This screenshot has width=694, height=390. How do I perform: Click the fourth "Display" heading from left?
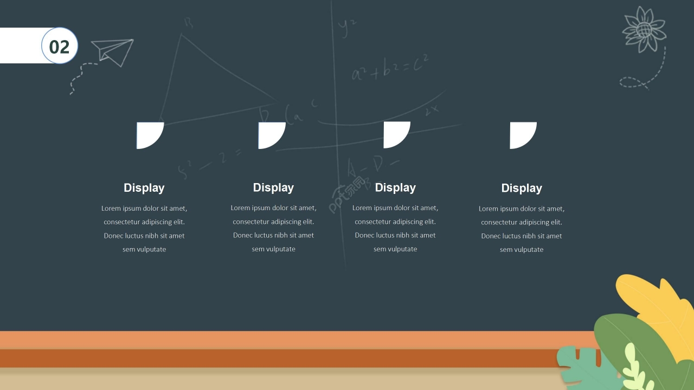(522, 188)
